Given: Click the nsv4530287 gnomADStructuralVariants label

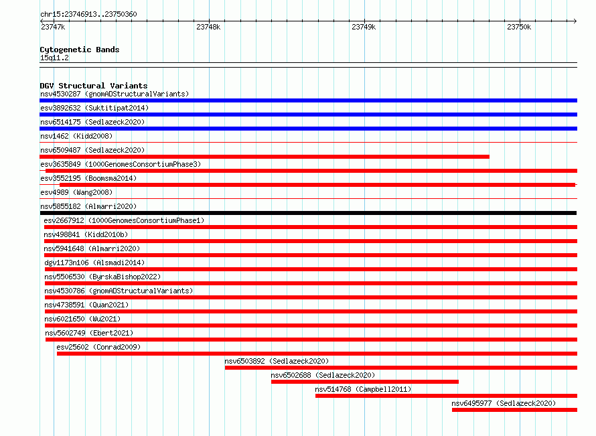Looking at the screenshot, I should [115, 94].
